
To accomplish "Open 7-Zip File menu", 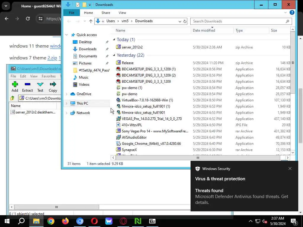I will pyautogui.click(x=13, y=76).
